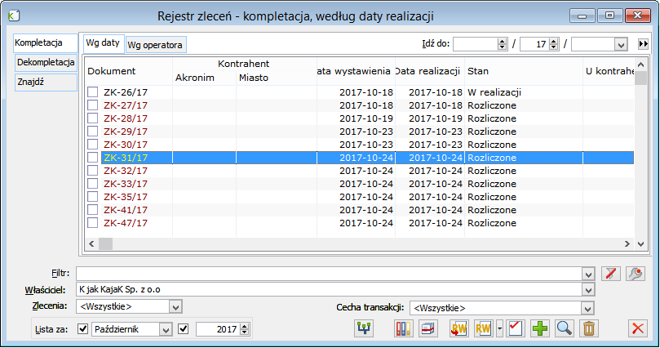Image resolution: width=660 pixels, height=348 pixels.
Task: Open the Znajdź tab
Action: click(x=46, y=82)
